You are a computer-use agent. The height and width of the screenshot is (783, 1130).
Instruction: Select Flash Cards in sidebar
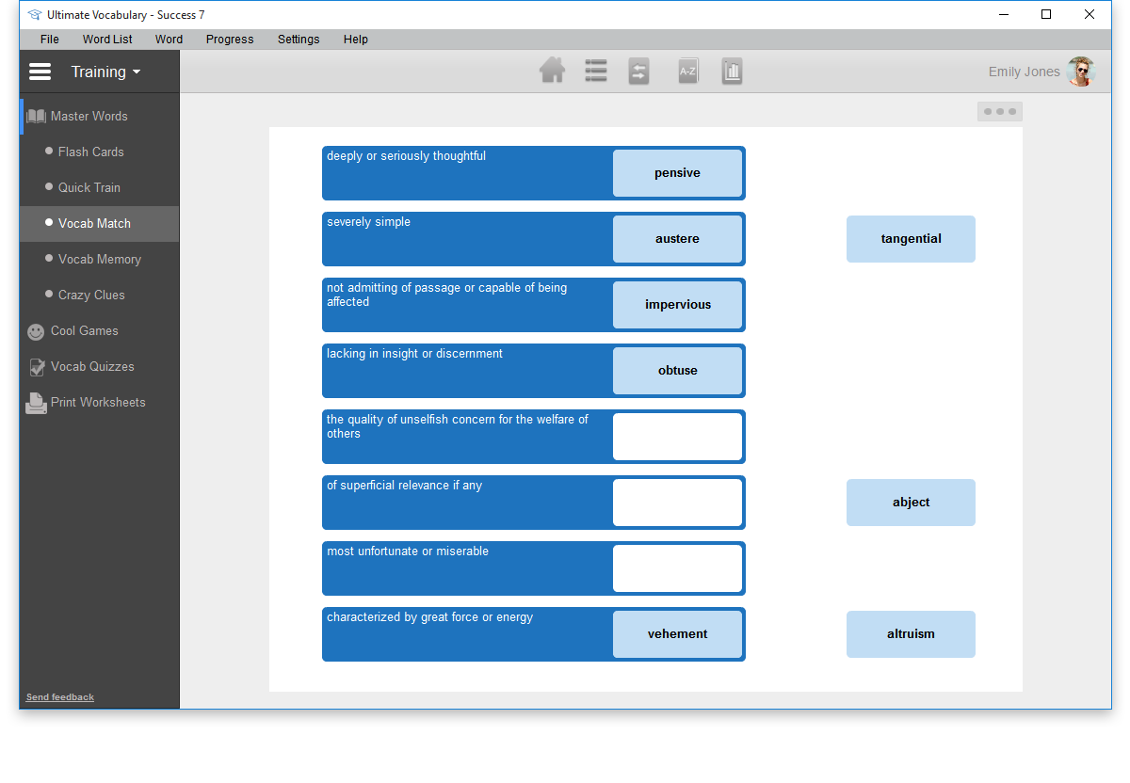90,152
